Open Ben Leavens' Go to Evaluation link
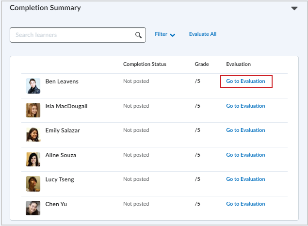Screen dimensions: 308x226 (245, 81)
